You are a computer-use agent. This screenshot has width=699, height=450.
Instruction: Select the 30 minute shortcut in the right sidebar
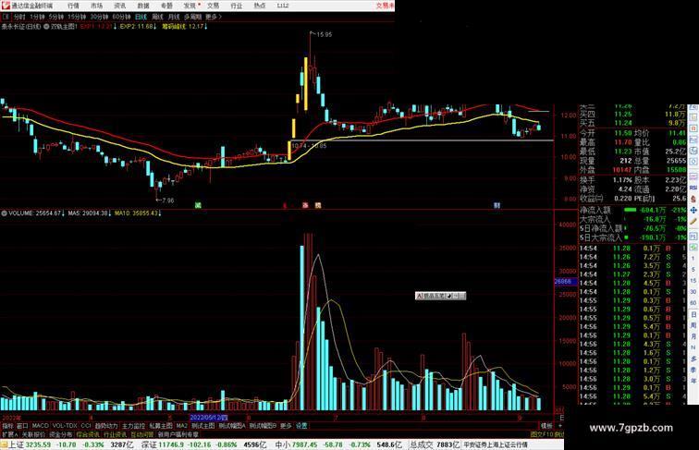click(x=693, y=292)
